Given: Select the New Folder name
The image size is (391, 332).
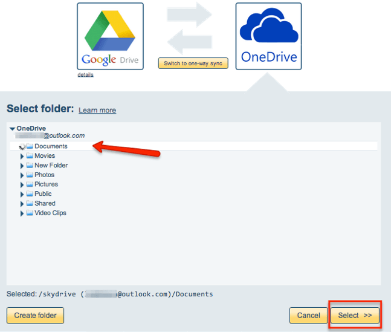Looking at the screenshot, I should tap(51, 165).
